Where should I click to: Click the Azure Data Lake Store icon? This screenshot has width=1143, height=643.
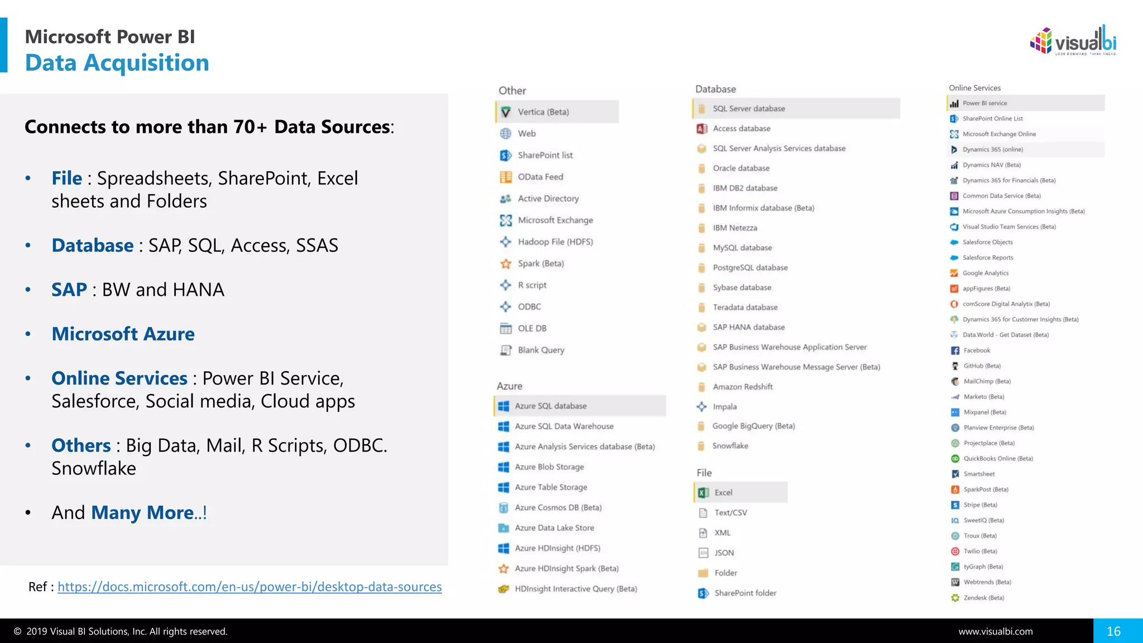coord(503,528)
